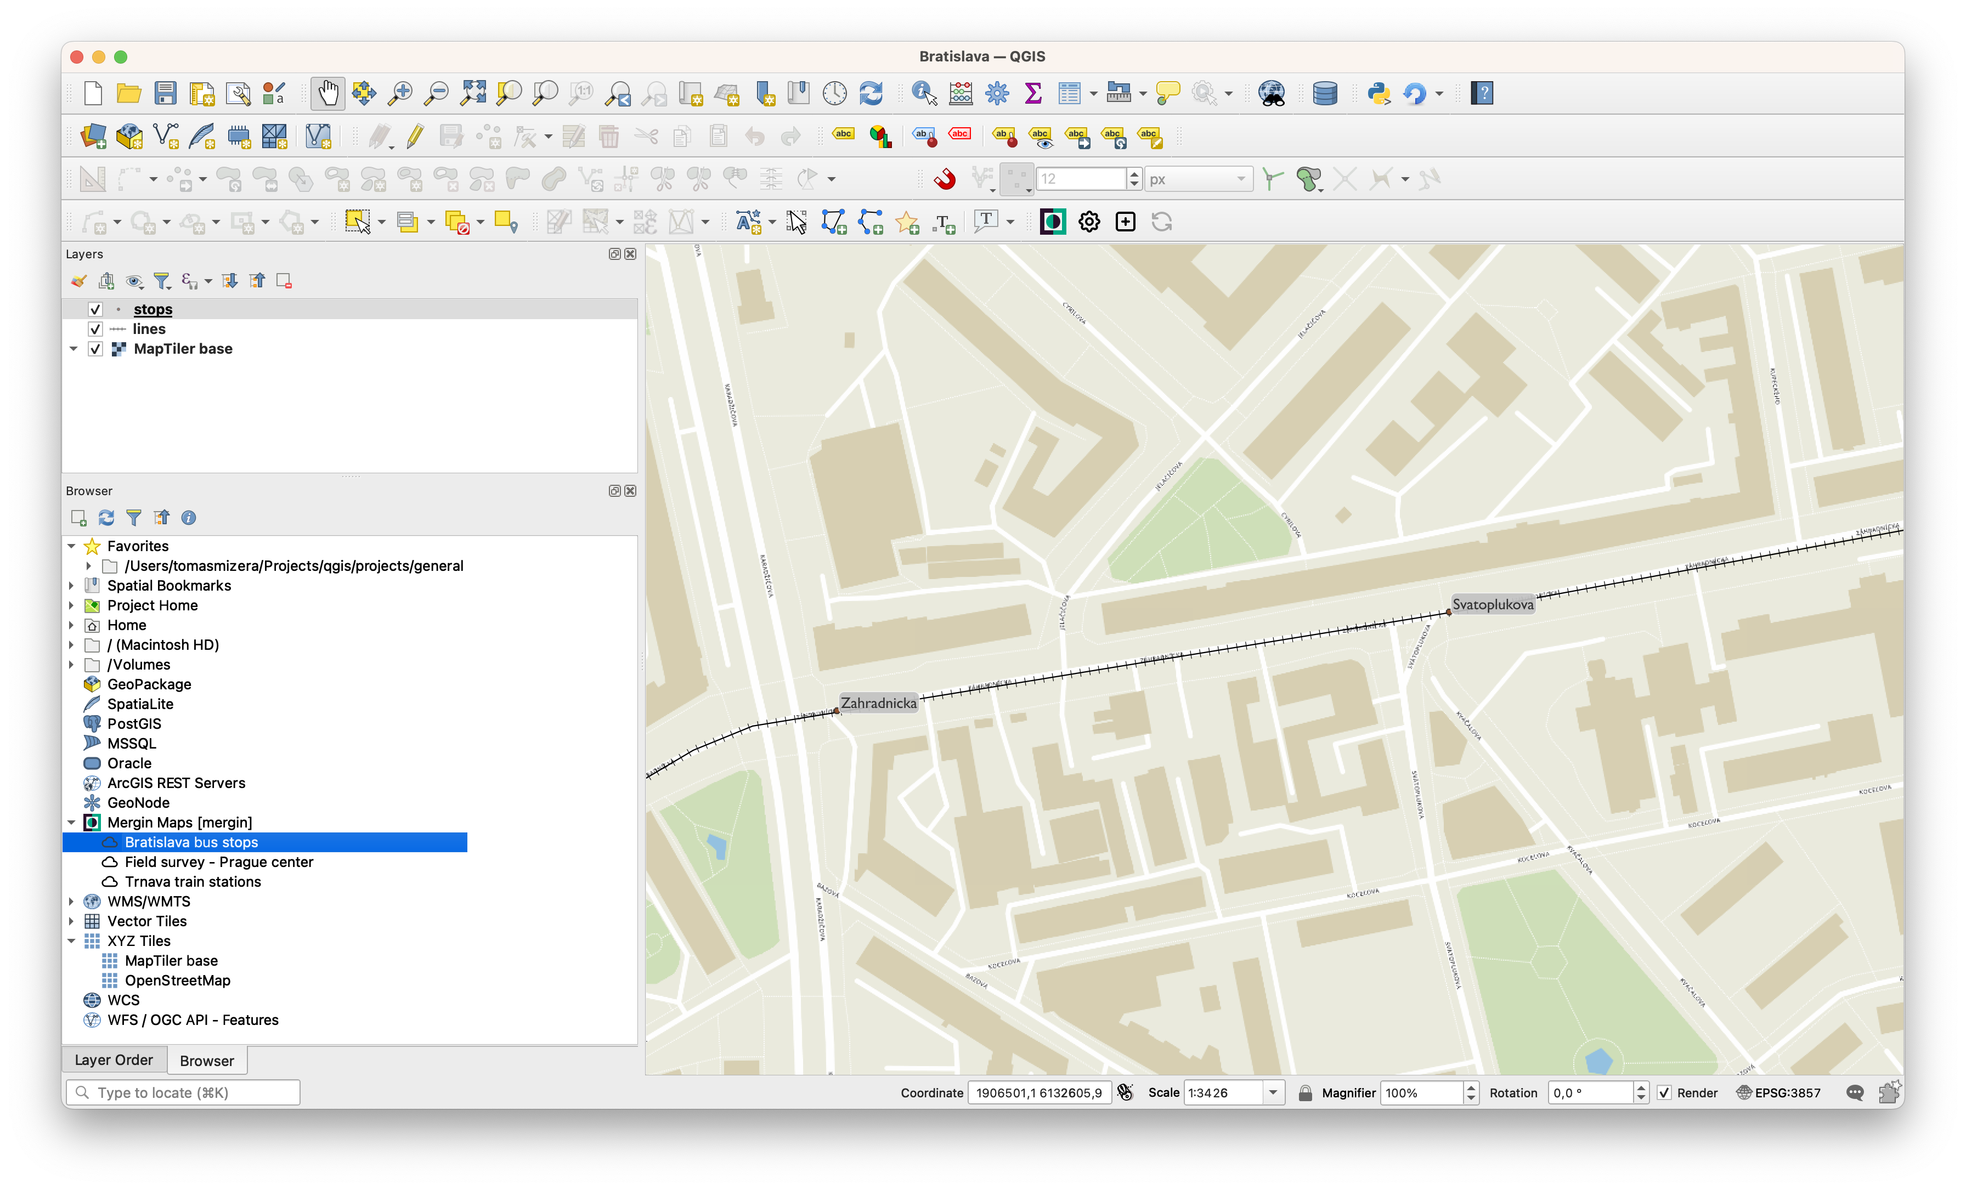Hide the lines layer checkbox
The width and height of the screenshot is (1966, 1190).
(x=95, y=328)
